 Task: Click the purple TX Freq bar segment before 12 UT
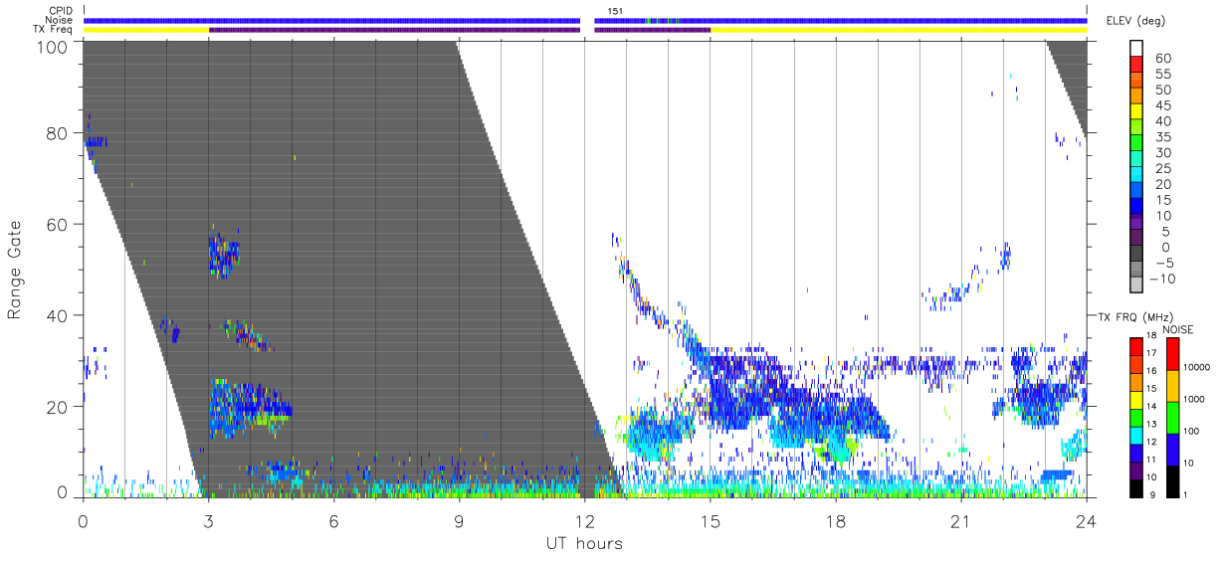(x=394, y=30)
